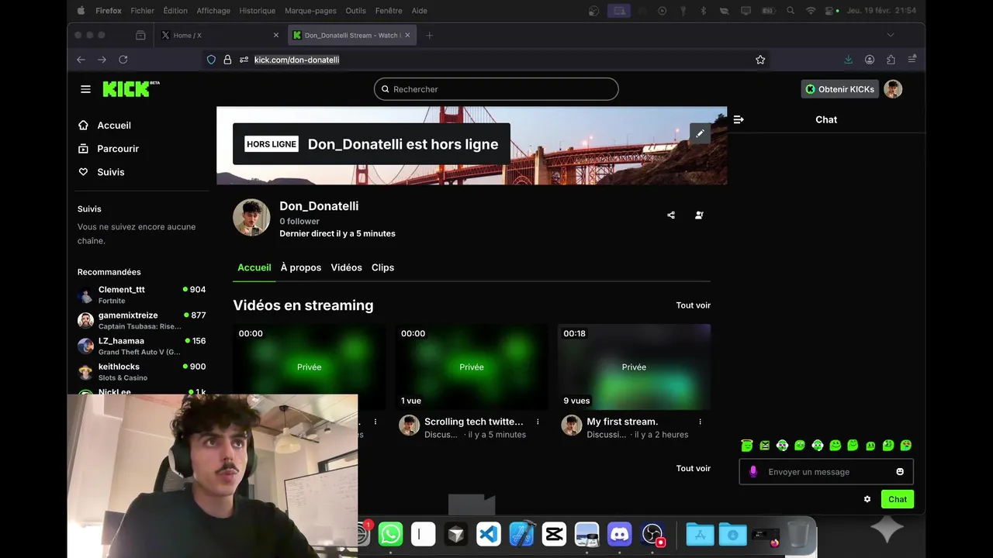
Task: Open options menu for My first stream video
Action: tap(700, 422)
